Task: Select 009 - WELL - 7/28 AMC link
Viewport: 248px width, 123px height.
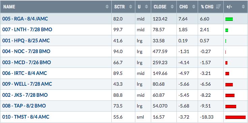Action: 27,84
